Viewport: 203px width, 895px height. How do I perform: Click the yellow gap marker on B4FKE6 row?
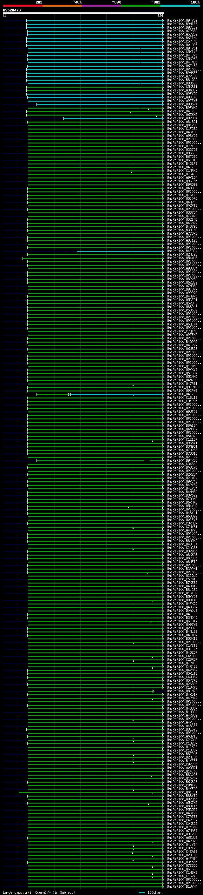(x=130, y=113)
